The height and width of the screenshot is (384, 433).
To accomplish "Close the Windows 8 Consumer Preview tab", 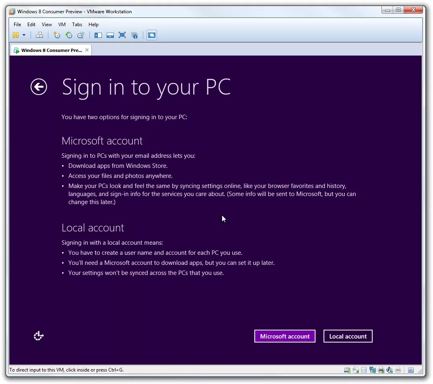I will pos(87,50).
